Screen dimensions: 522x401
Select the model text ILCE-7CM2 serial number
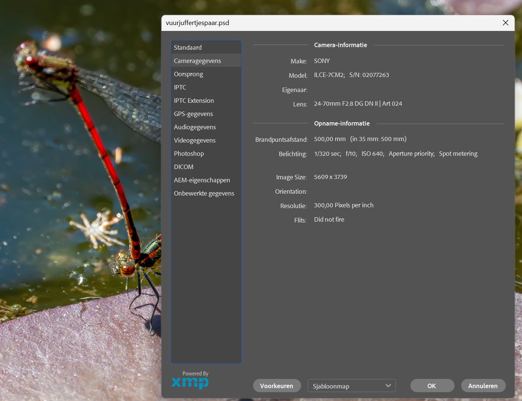(x=351, y=75)
